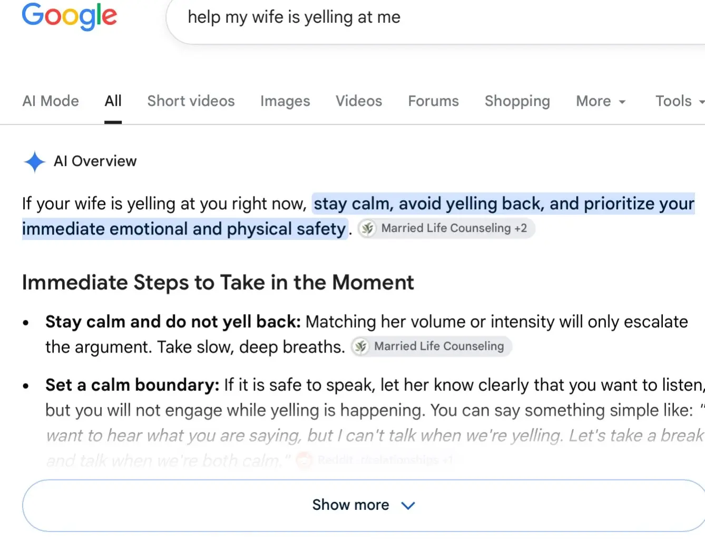
Task: Click the bold text 'Stay calm and do not yell back:'
Action: tap(173, 321)
